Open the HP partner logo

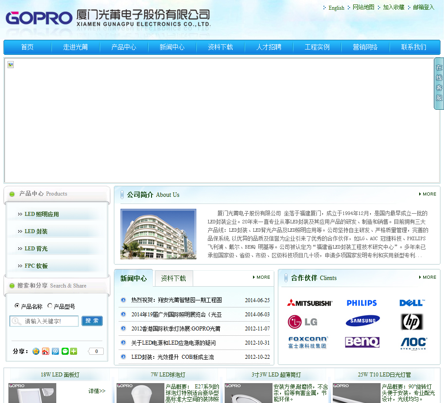[412, 322]
